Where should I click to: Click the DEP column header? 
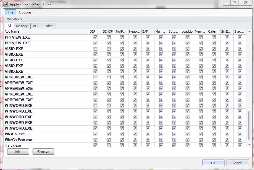coord(95,31)
